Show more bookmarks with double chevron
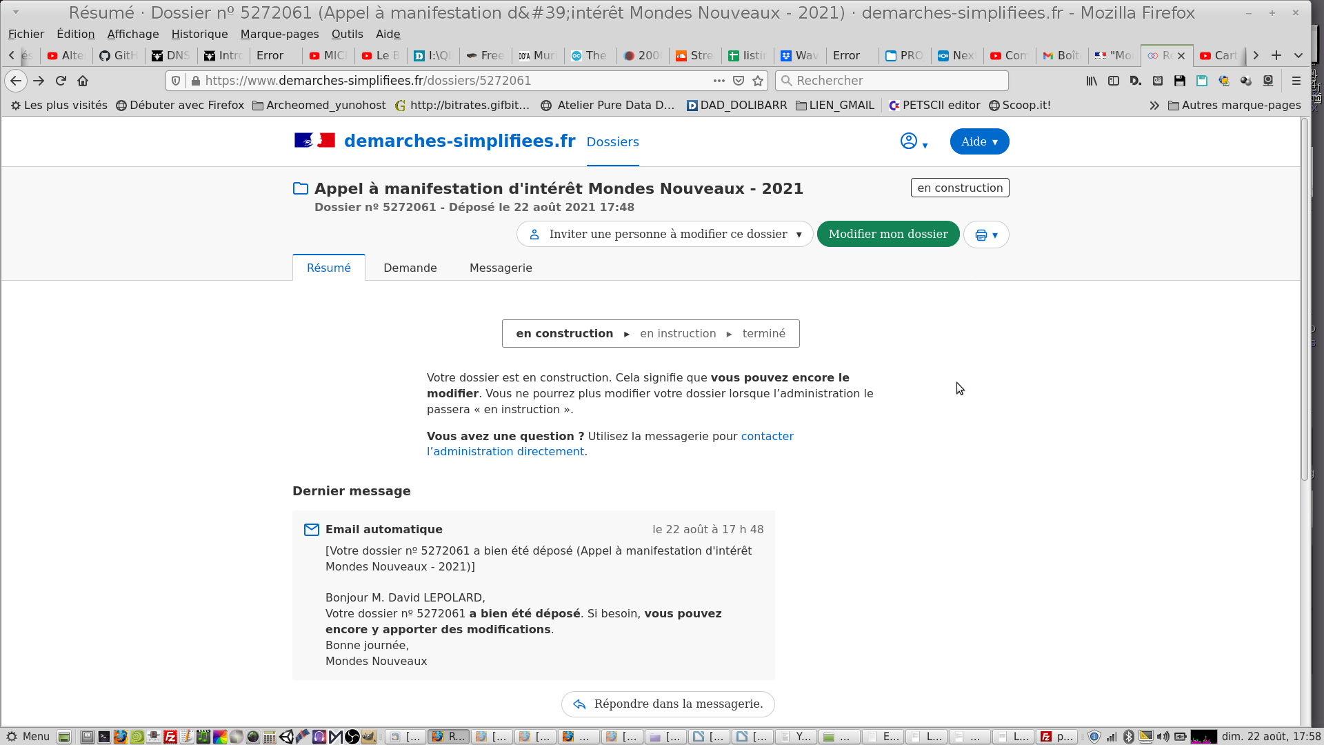 click(x=1154, y=106)
